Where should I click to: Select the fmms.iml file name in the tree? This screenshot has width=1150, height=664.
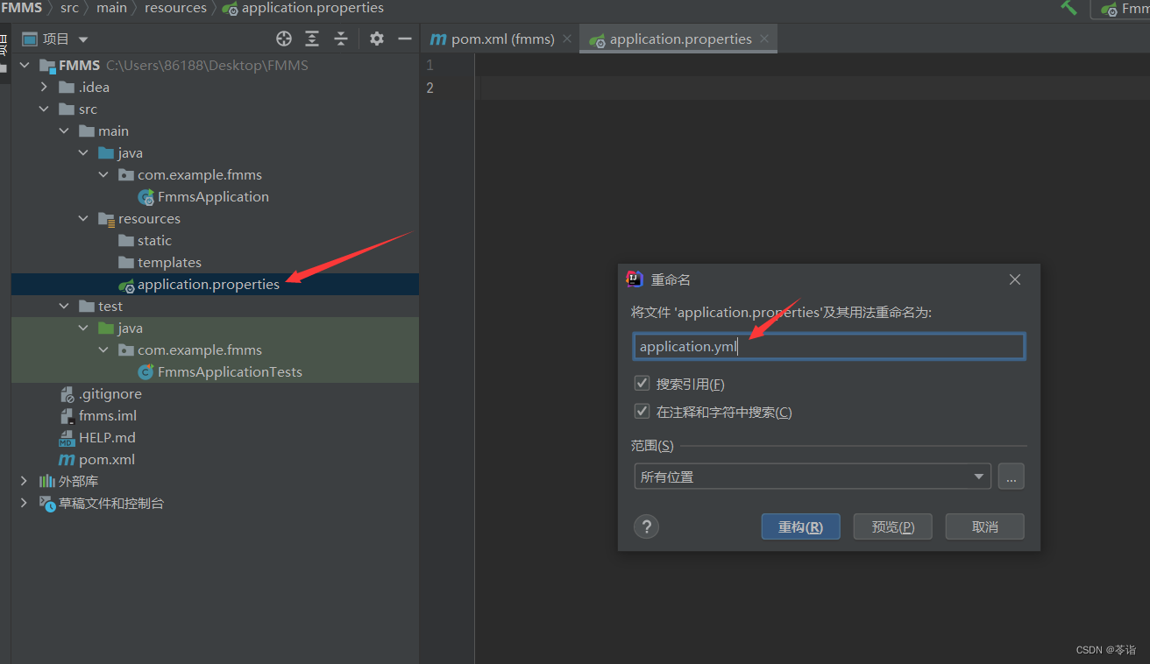108,416
